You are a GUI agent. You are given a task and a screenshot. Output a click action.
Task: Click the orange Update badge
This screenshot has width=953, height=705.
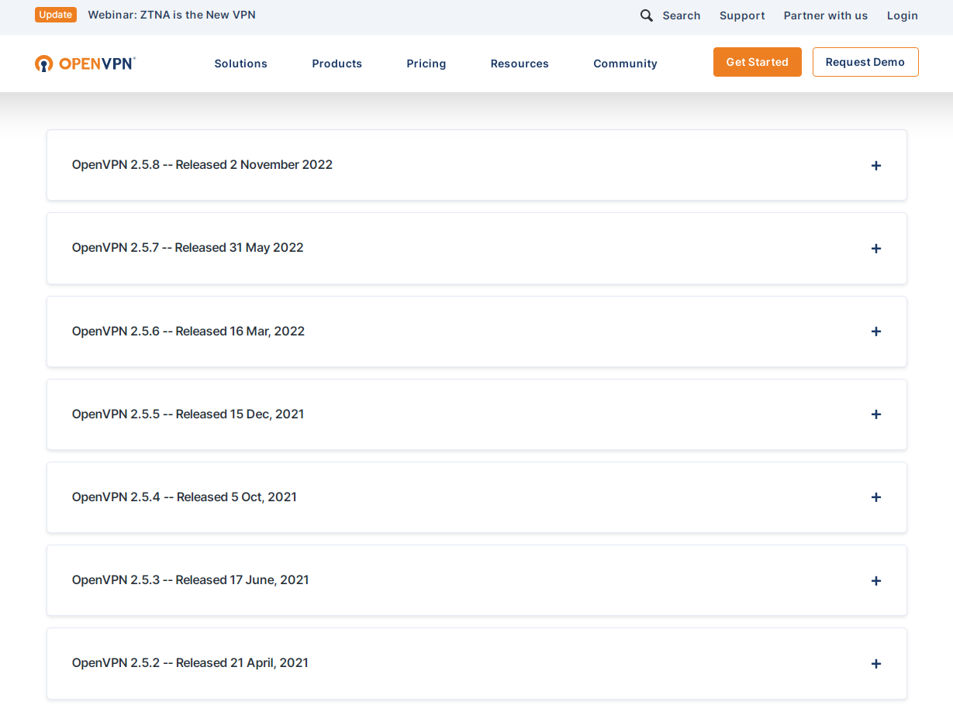(x=56, y=15)
